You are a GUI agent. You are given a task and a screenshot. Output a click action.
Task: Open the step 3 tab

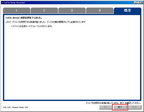pos(72,11)
